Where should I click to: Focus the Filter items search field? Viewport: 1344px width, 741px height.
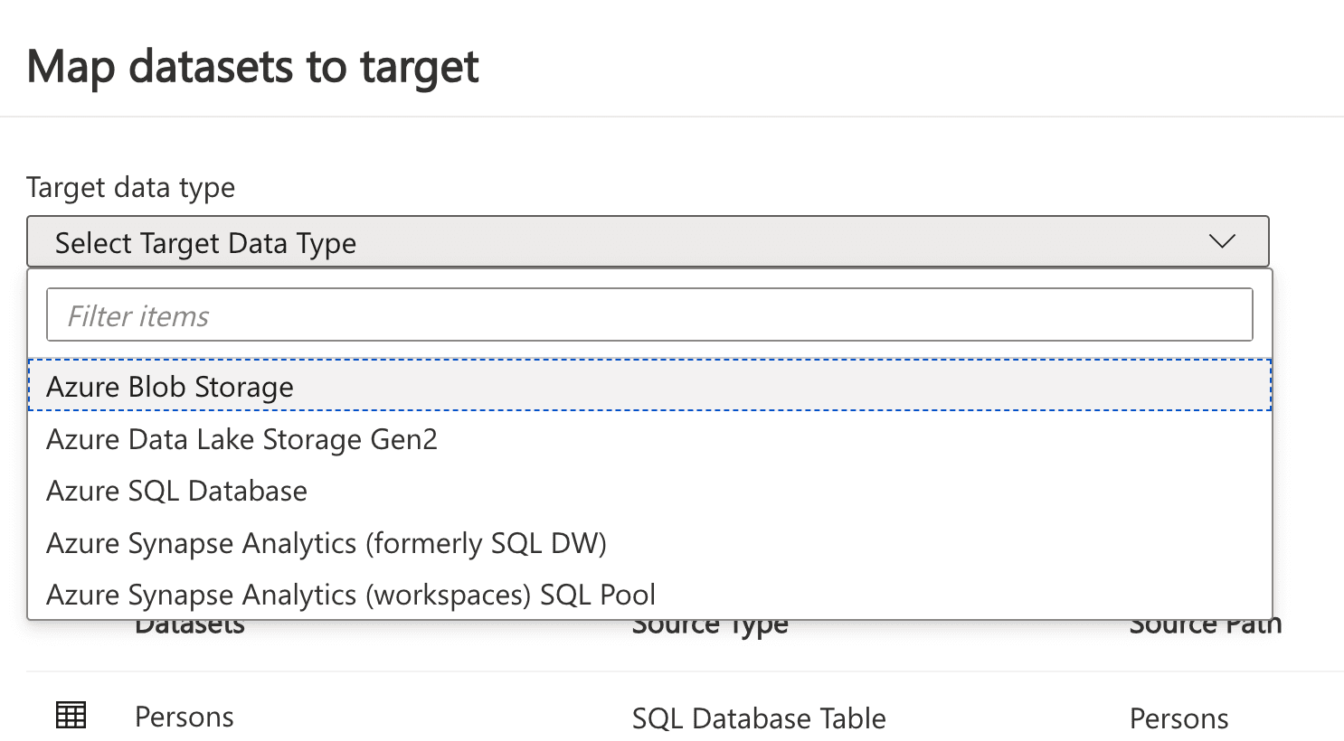coord(649,315)
